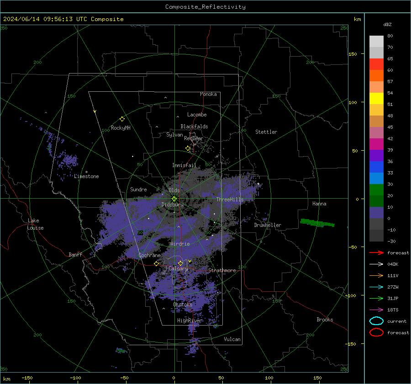Image resolution: width=411 pixels, height=384 pixels.
Task: Click the yellow diamond marker right of Cochrane
Action: (157, 263)
